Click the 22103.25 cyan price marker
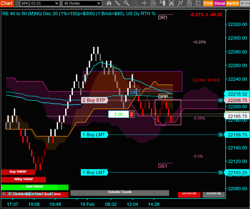The image size is (250, 209). click(237, 173)
